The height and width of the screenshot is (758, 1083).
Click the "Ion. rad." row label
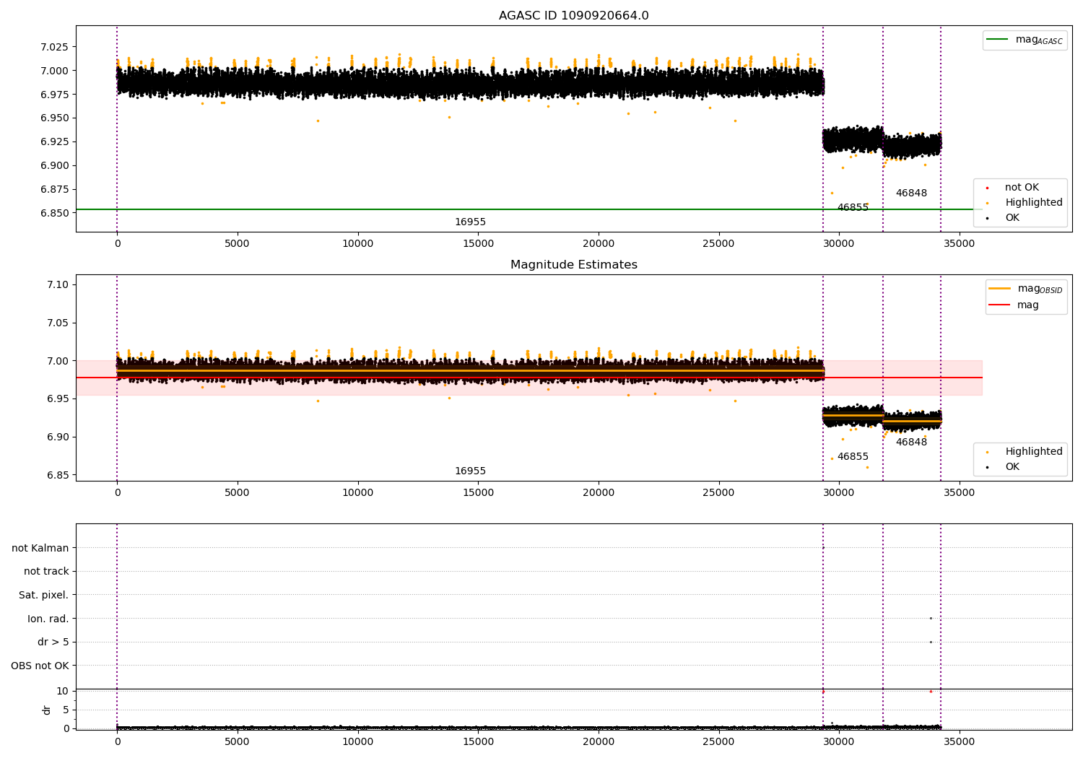pos(48,619)
